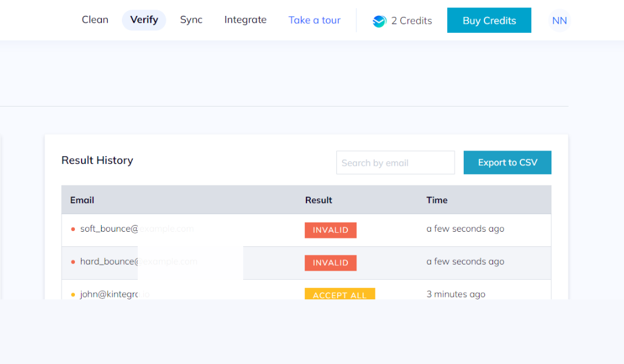Click Export to CSV button
The image size is (624, 364).
(508, 162)
